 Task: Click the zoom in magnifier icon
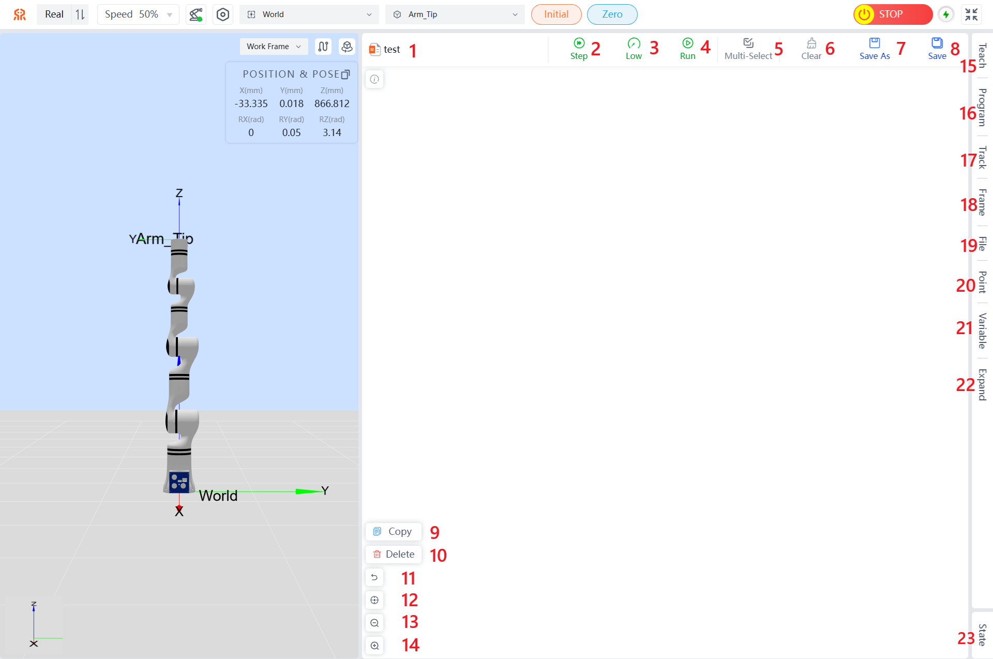tap(374, 646)
